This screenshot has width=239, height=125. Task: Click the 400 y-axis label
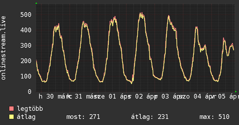point(26,30)
